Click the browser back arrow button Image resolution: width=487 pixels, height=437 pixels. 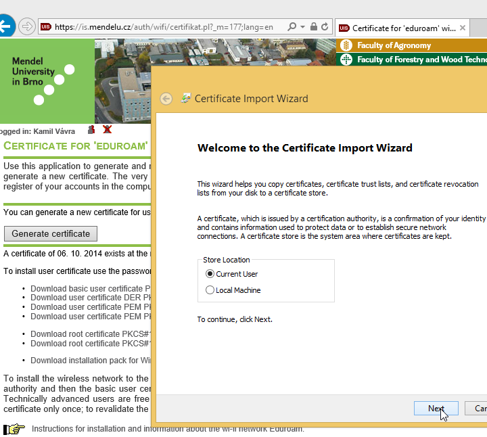click(5, 26)
